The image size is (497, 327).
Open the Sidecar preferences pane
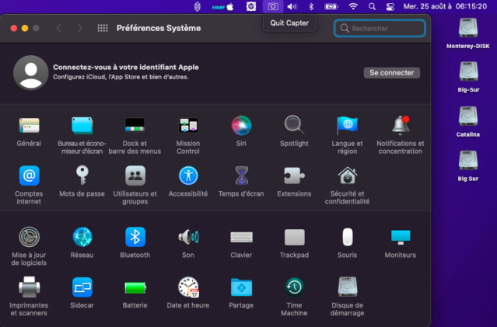[82, 287]
